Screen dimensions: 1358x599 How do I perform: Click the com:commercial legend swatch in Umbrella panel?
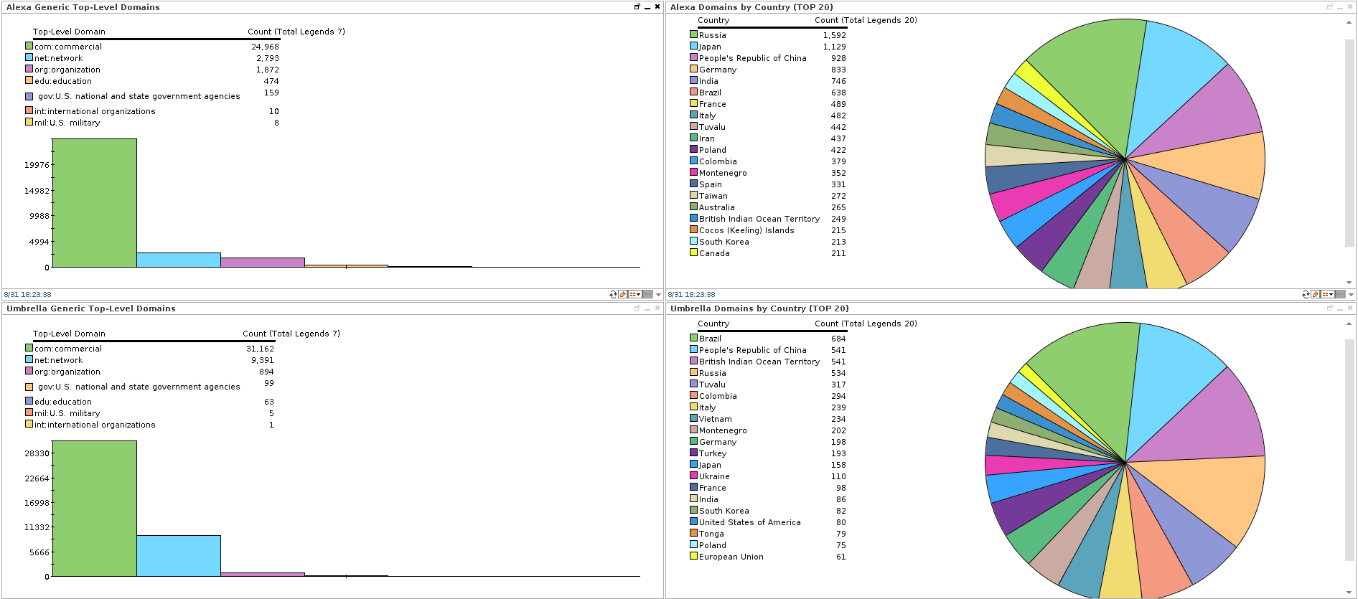[x=29, y=348]
